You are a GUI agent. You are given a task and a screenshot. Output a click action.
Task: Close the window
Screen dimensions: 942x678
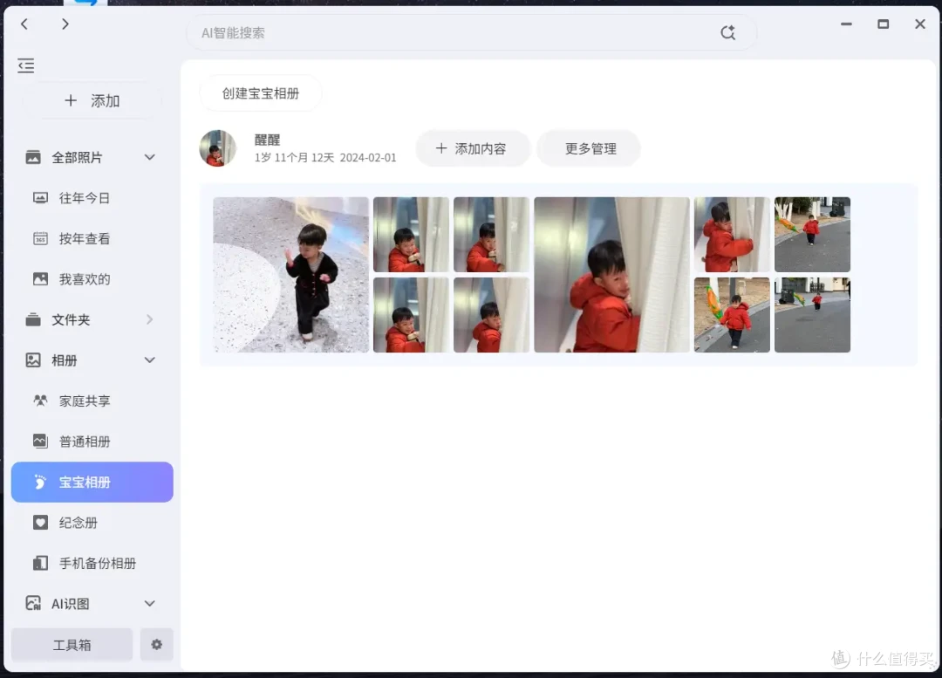[x=920, y=24]
